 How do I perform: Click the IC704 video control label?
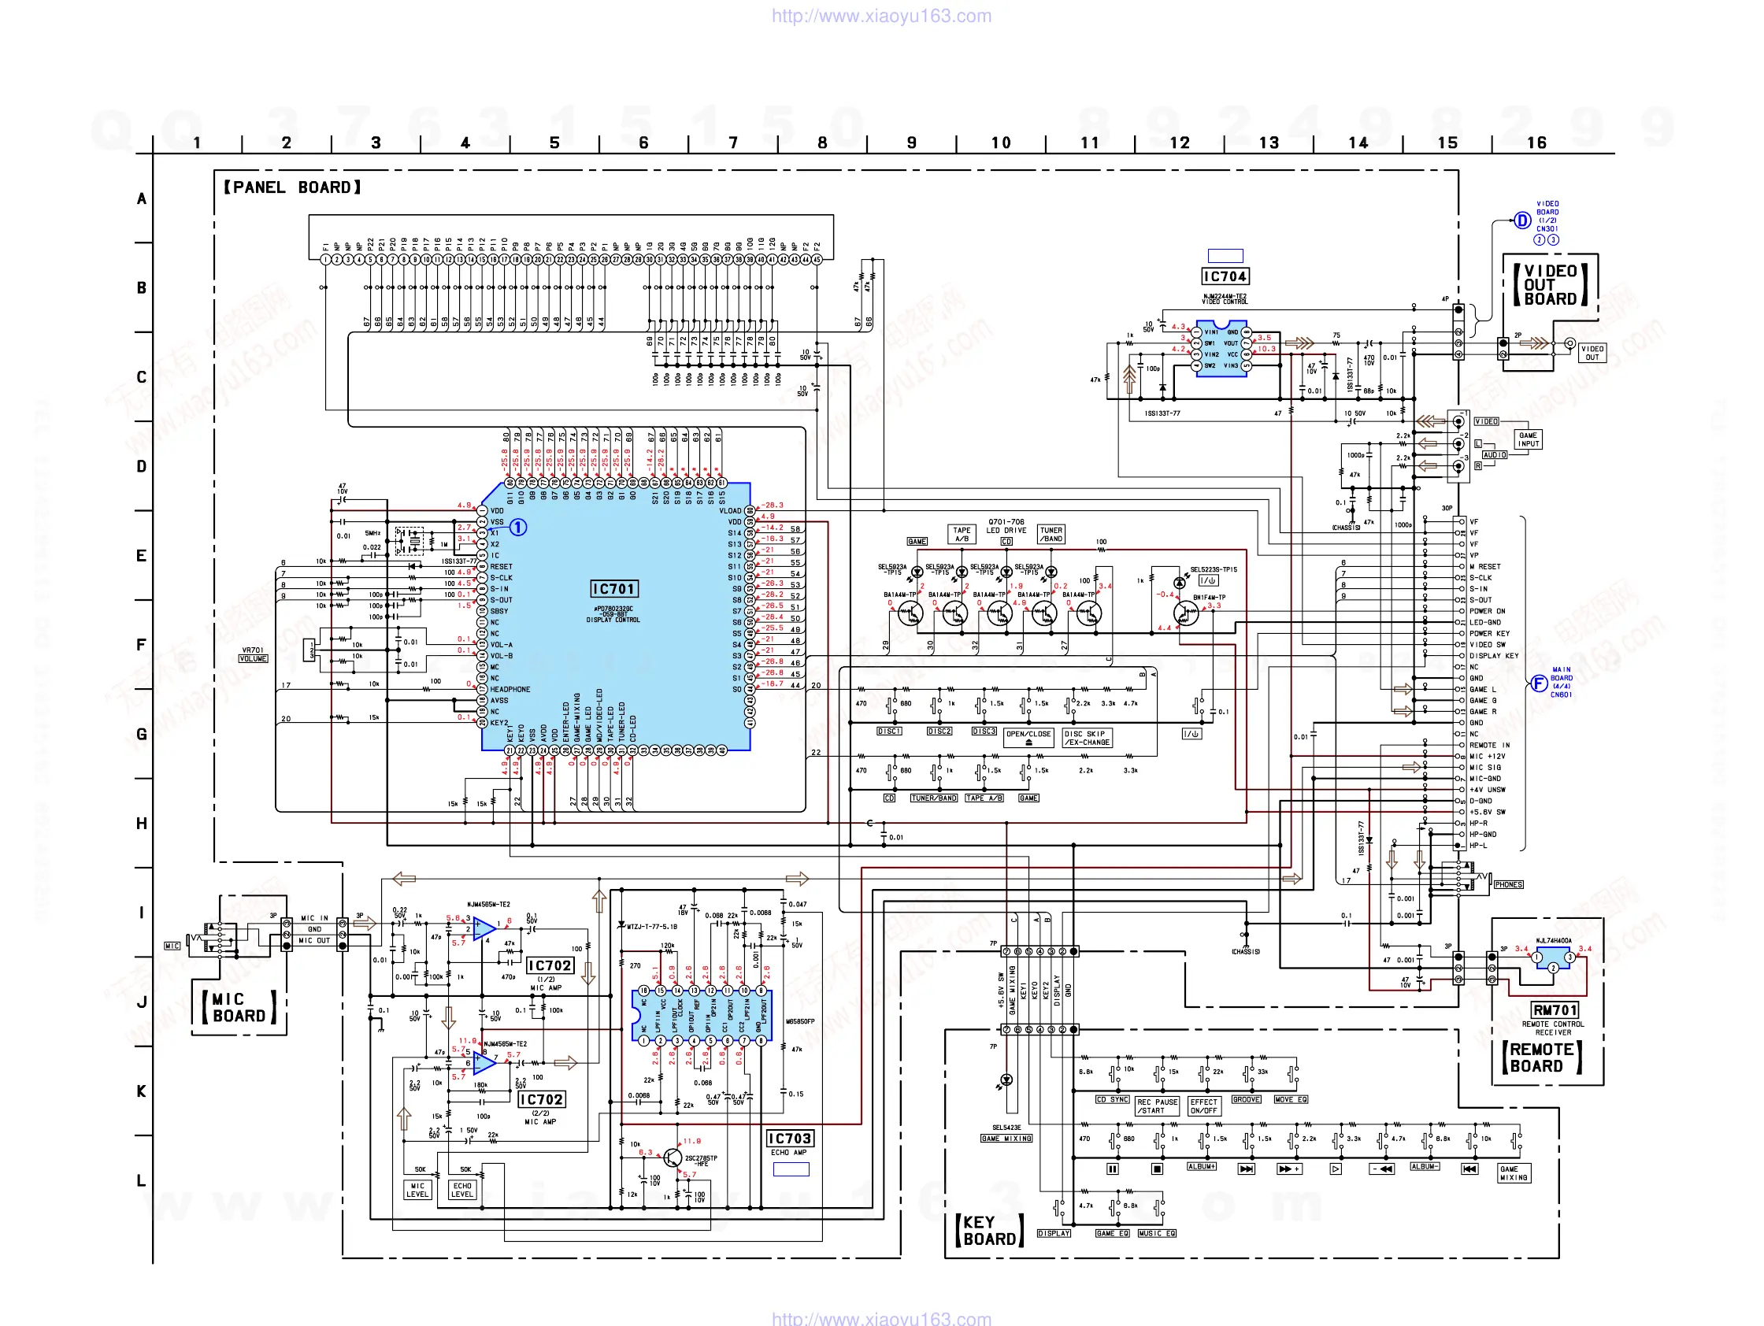1225,276
